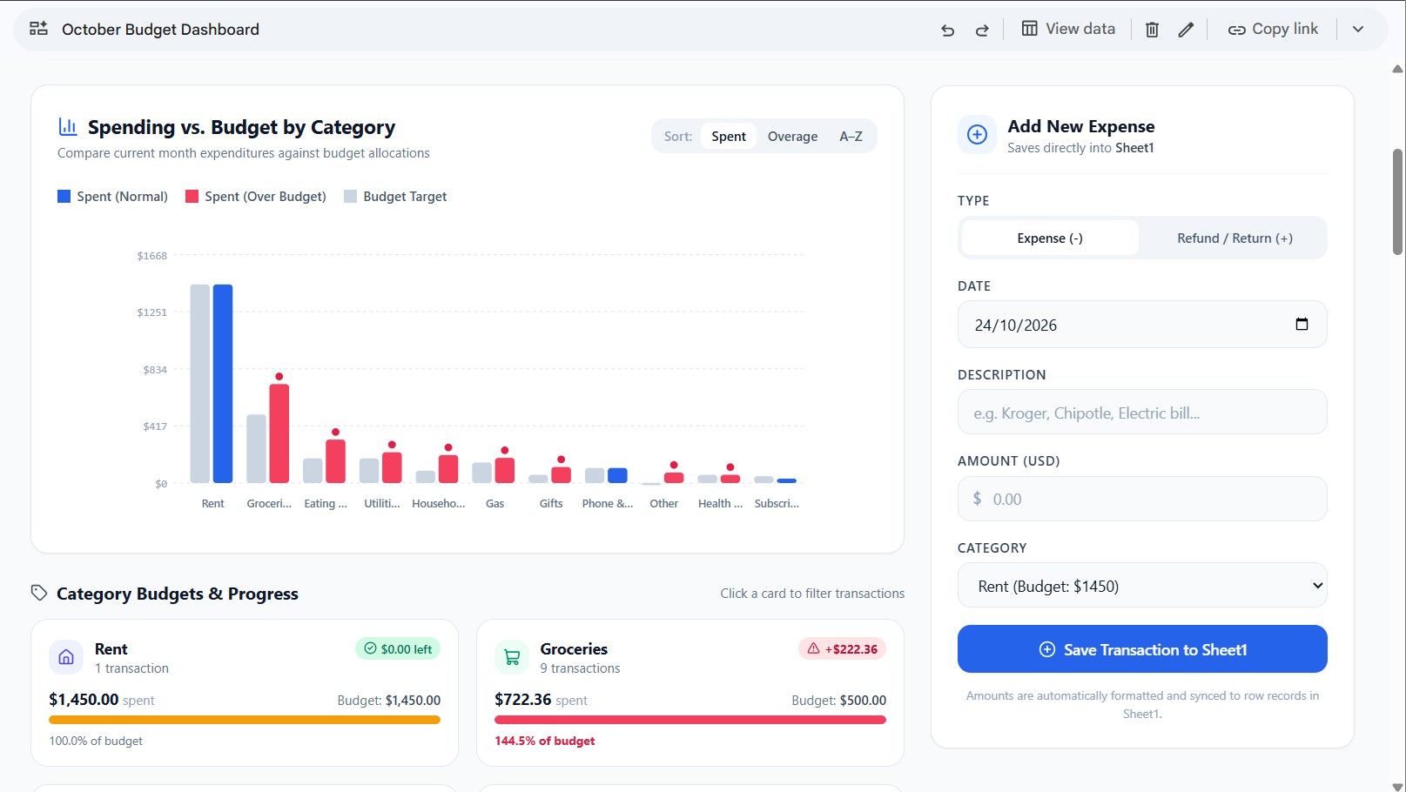
Task: Click the $0.00 left badge on Rent
Action: click(x=398, y=649)
